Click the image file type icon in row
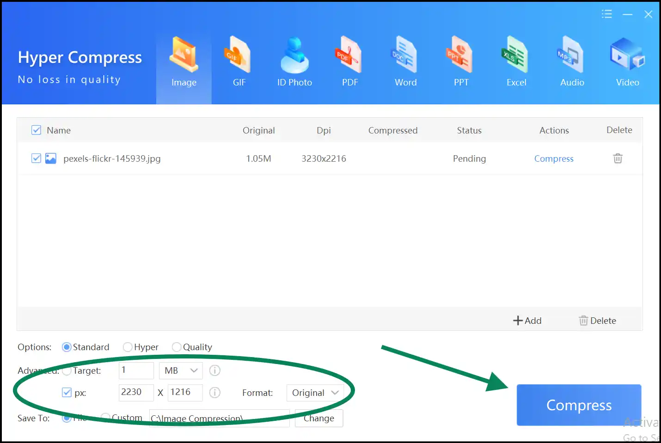This screenshot has height=443, width=661. point(51,158)
